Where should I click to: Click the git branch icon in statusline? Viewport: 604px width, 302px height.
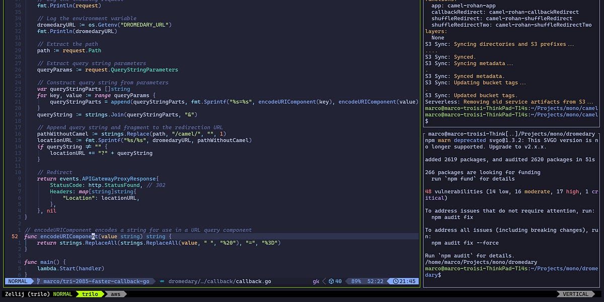(39, 281)
